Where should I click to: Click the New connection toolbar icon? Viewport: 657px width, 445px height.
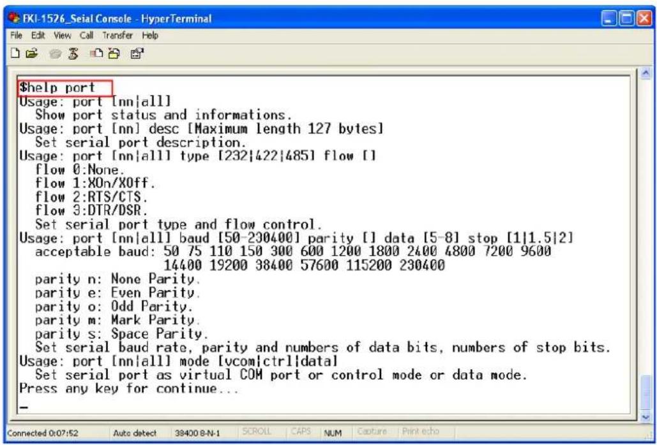point(15,54)
